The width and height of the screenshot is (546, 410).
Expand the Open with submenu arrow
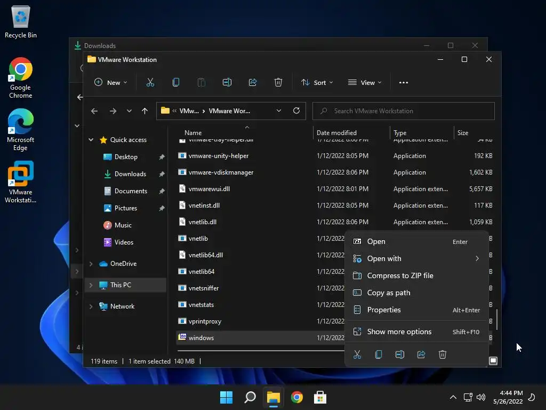pos(477,258)
